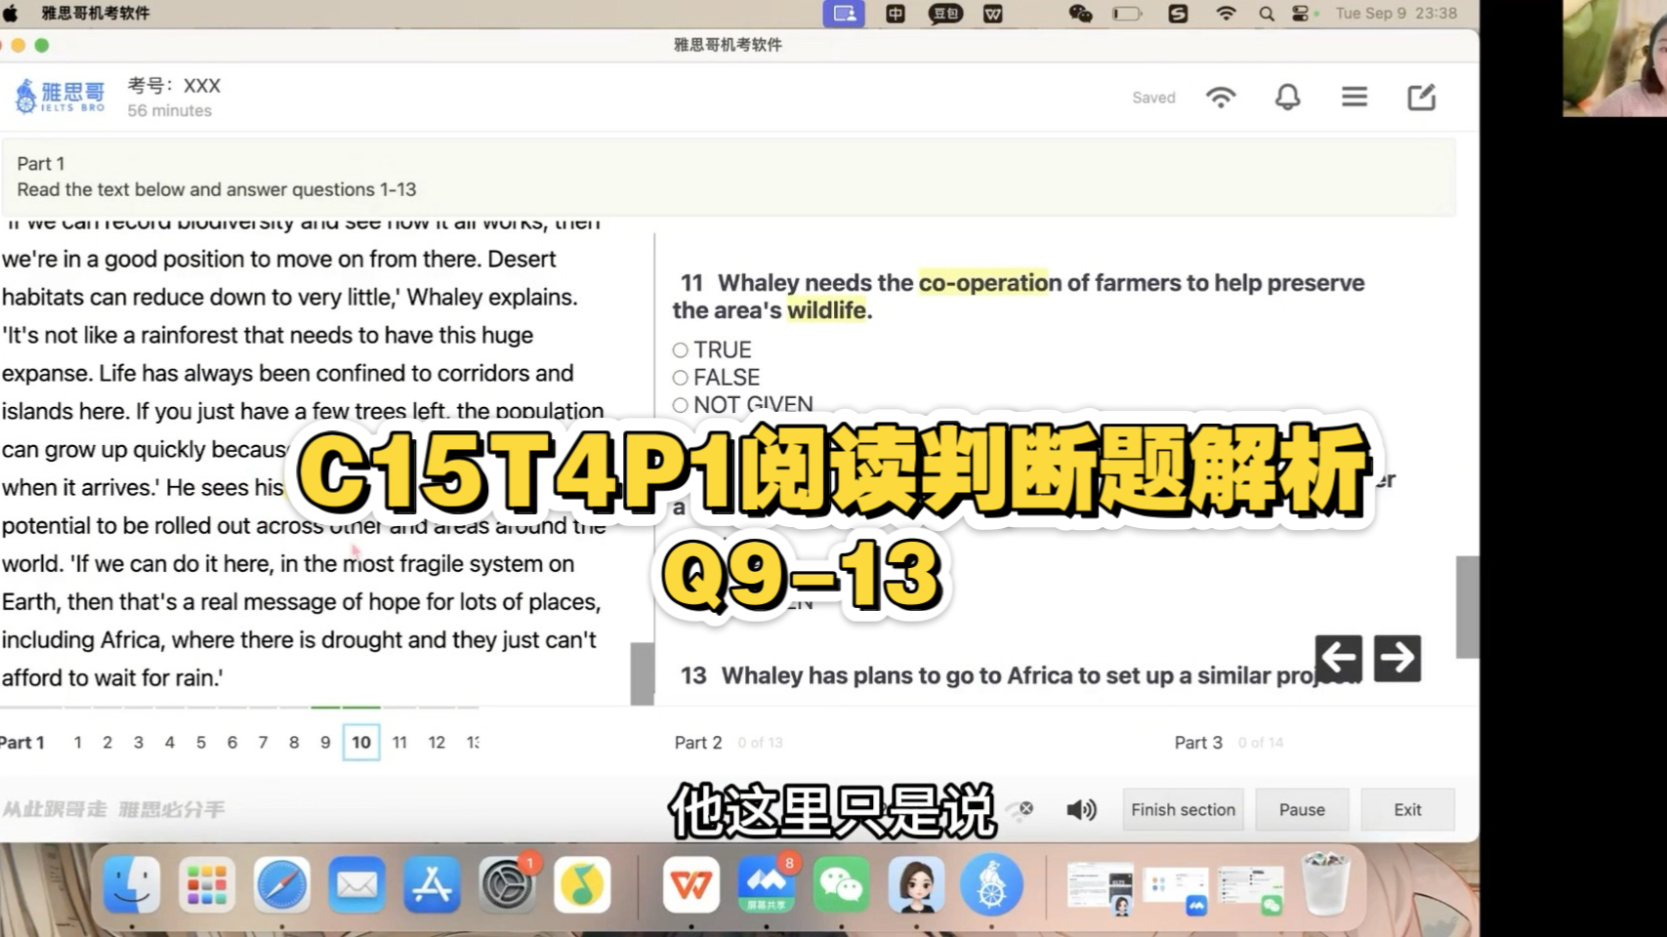This screenshot has width=1667, height=937.
Task: Open WeChat in the dock
Action: tap(841, 885)
